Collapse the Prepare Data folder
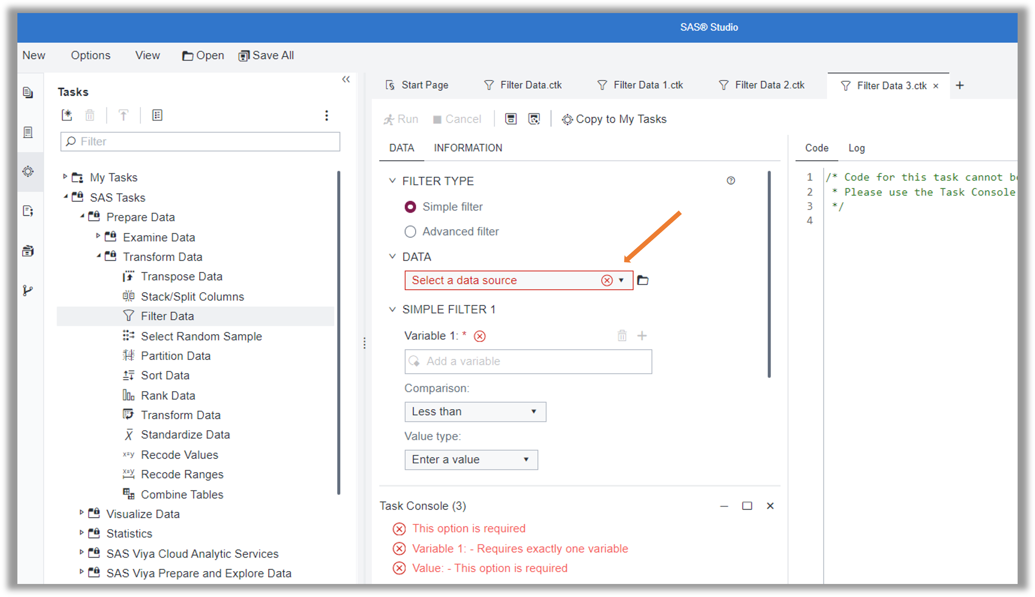Screen dimensions: 1035x597 click(x=82, y=216)
